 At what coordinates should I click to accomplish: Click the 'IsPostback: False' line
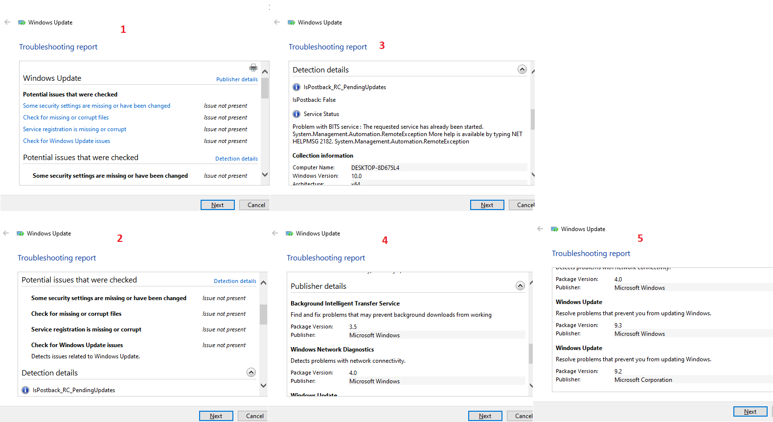pyautogui.click(x=314, y=100)
